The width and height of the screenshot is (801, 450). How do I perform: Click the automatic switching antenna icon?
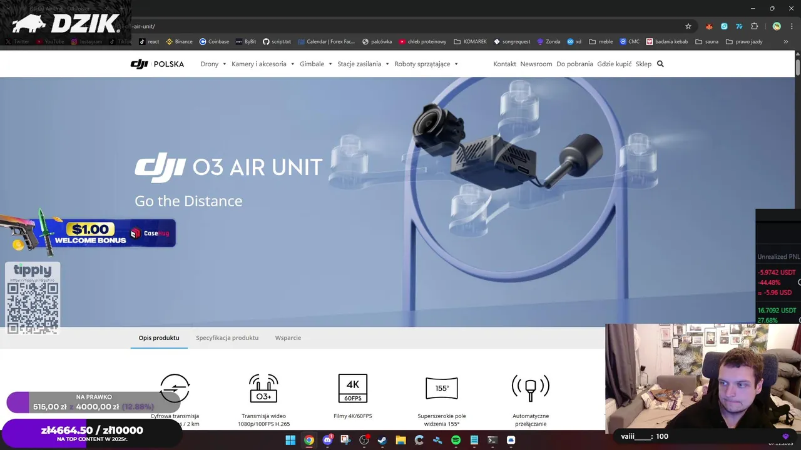531,388
